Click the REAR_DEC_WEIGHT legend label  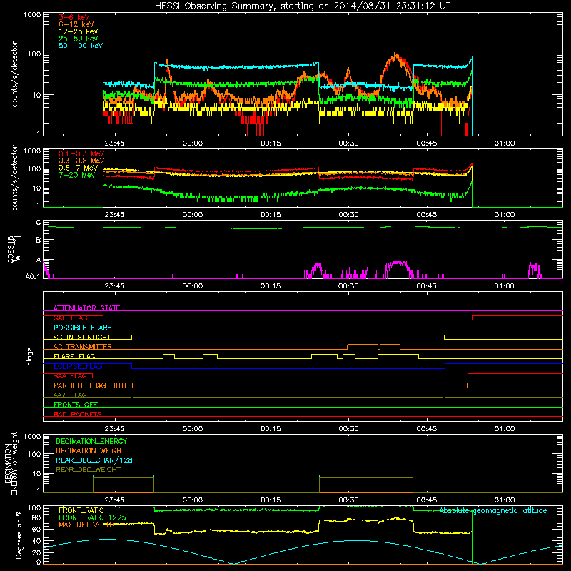[x=88, y=470]
